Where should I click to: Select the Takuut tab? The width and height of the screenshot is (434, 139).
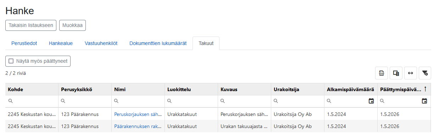[x=206, y=43]
